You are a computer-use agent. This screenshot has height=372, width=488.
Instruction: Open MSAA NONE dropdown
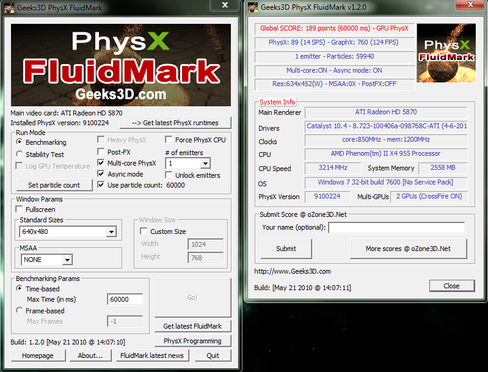click(67, 260)
